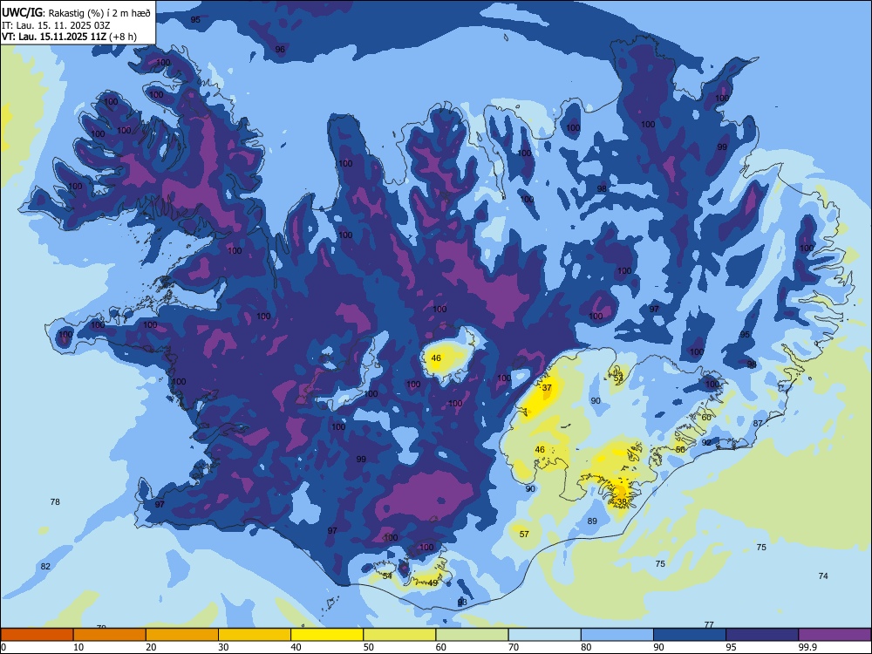The height and width of the screenshot is (654, 872).
Task: Click the '10' legend scale label
Action: click(x=78, y=647)
